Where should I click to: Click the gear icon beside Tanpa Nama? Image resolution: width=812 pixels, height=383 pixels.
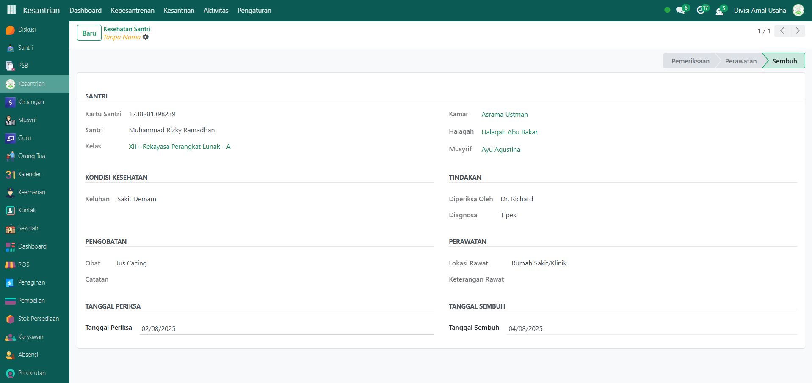[x=146, y=37]
